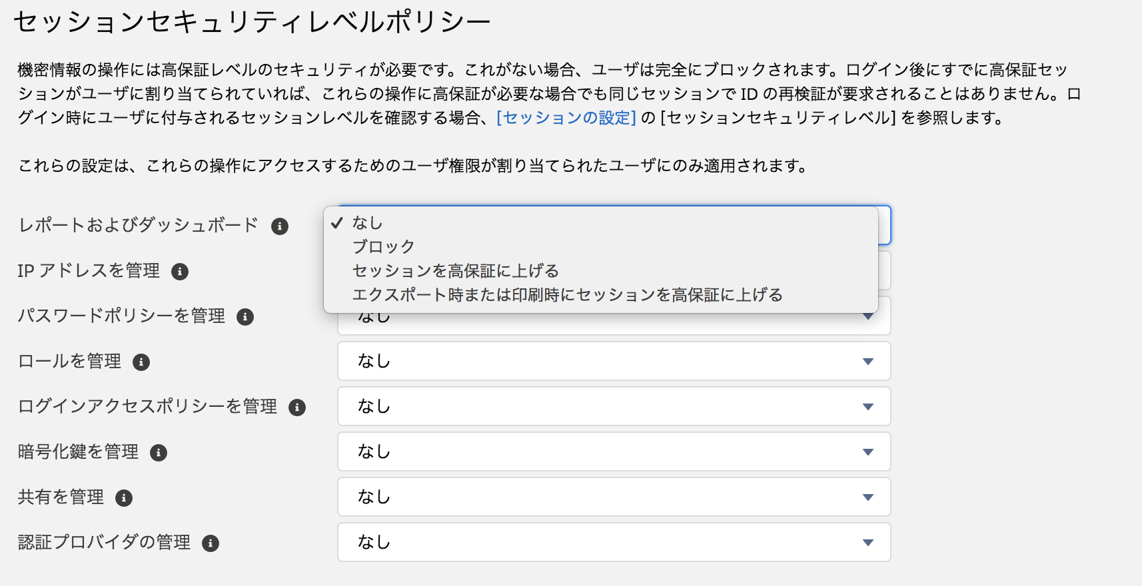The height and width of the screenshot is (586, 1142).
Task: Open the 暗号化鍵を管理 dropdown
Action: coord(614,451)
